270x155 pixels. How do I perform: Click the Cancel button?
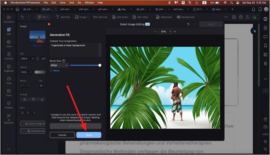point(62,135)
